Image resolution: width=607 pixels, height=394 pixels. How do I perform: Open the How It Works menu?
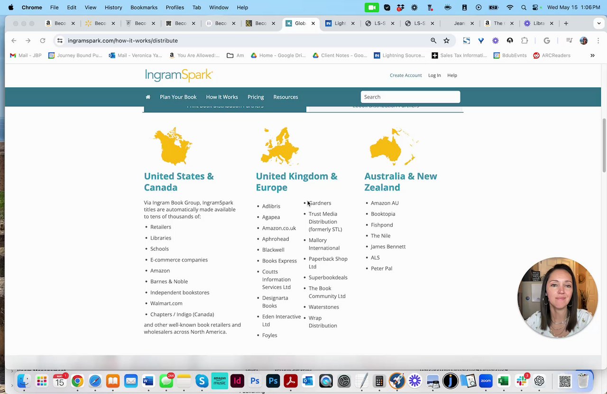pyautogui.click(x=222, y=97)
